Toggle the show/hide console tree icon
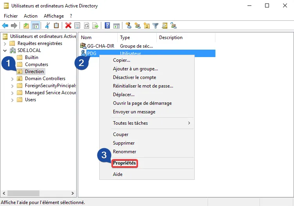This screenshot has height=206, width=294. coord(35,26)
